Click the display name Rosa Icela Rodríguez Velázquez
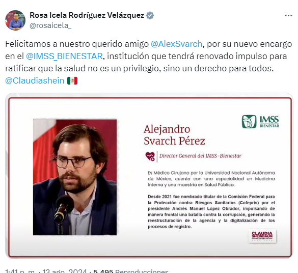 coord(87,15)
